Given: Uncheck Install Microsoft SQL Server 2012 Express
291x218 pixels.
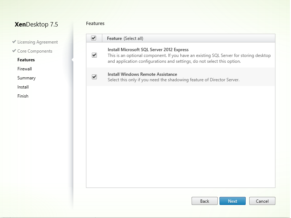Looking at the screenshot, I should (94, 55).
